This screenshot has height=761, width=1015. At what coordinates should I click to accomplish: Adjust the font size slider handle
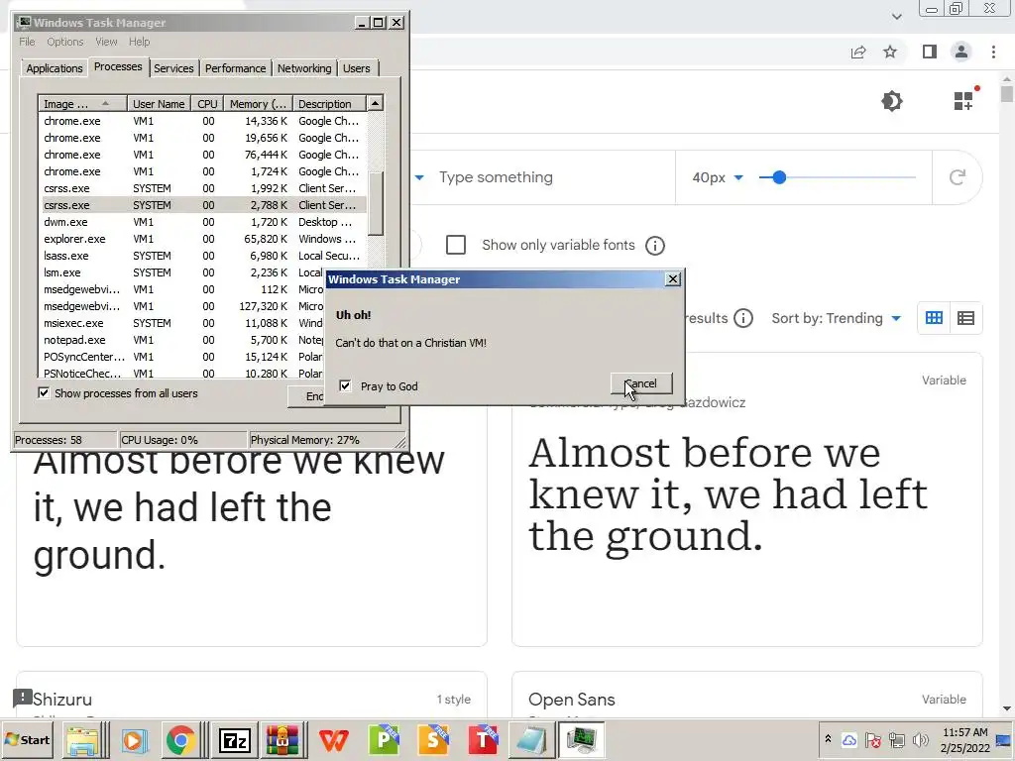pos(779,177)
